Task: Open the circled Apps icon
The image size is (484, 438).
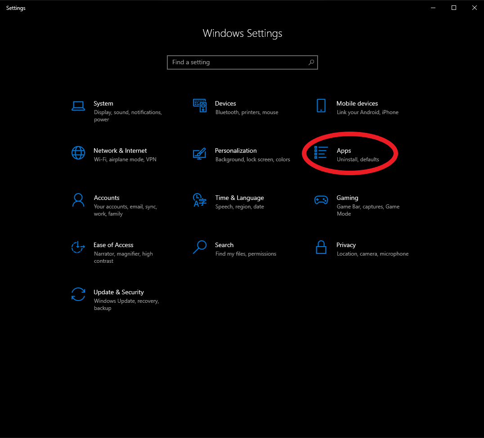Action: tap(321, 153)
